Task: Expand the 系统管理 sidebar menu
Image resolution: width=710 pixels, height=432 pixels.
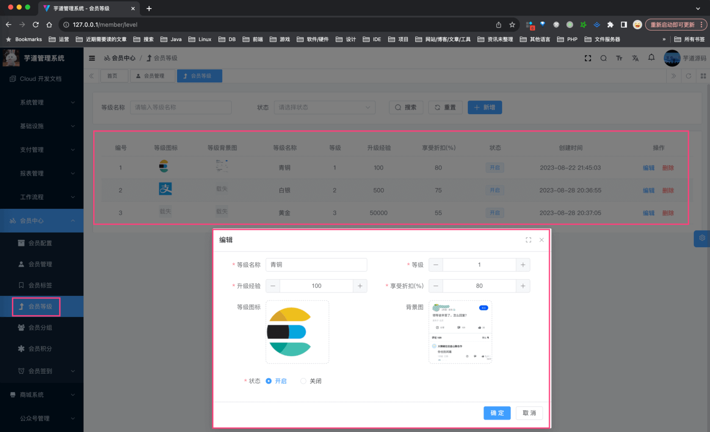Action: pyautogui.click(x=41, y=102)
